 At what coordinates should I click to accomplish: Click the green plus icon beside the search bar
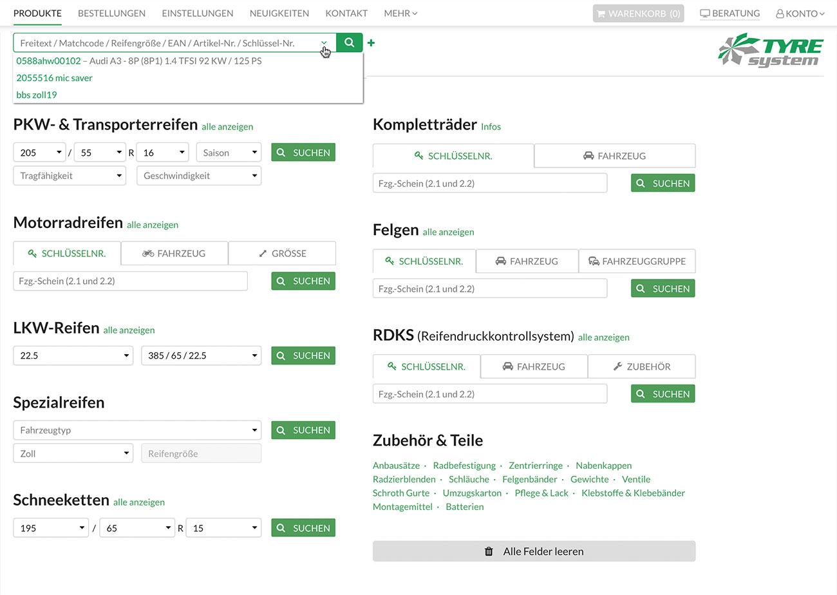click(x=371, y=42)
